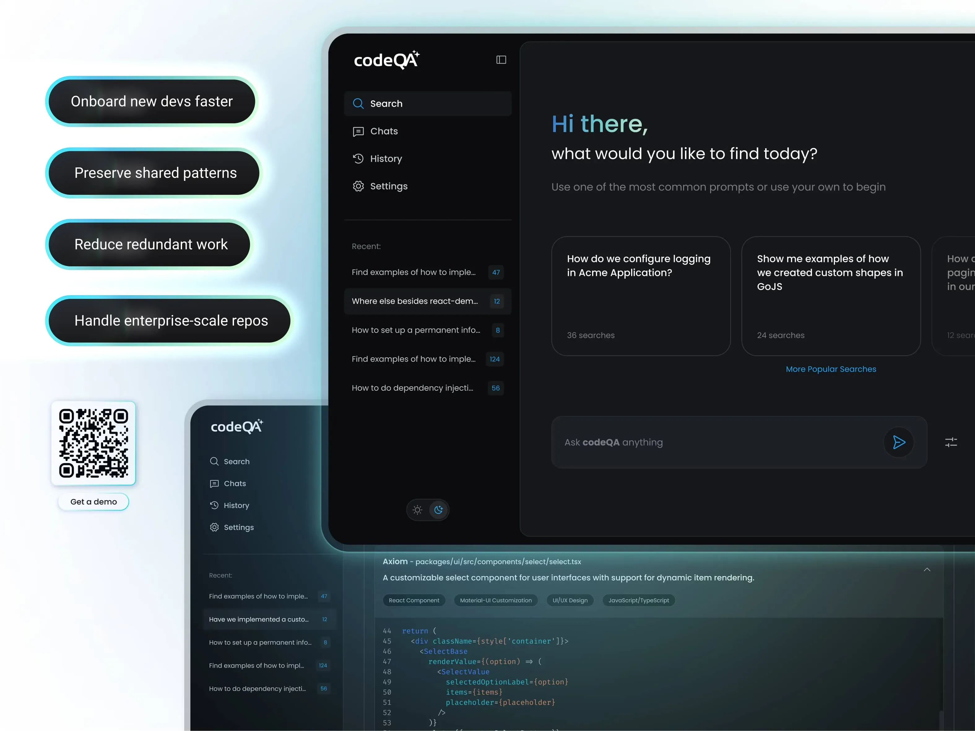975x731 pixels.
Task: Click the Settings gear icon, front window
Action: 358,186
